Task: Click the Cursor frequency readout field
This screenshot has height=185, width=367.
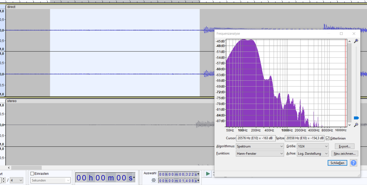Action: click(256, 138)
